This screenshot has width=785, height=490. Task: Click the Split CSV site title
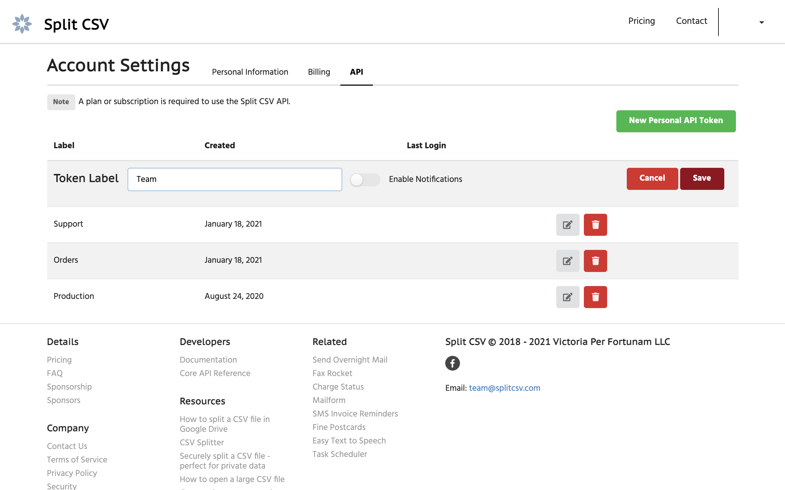point(76,24)
